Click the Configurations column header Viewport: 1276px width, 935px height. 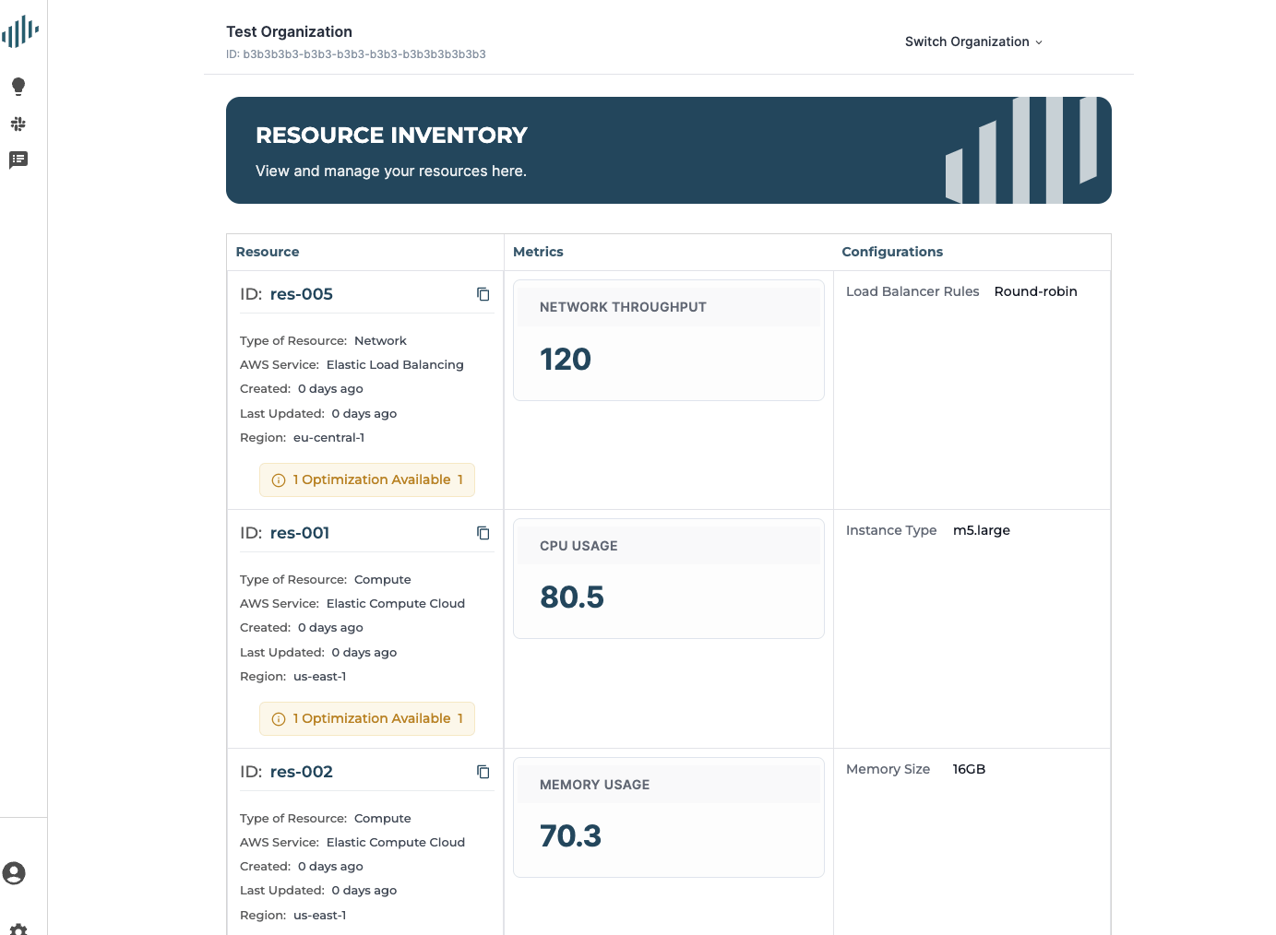892,252
